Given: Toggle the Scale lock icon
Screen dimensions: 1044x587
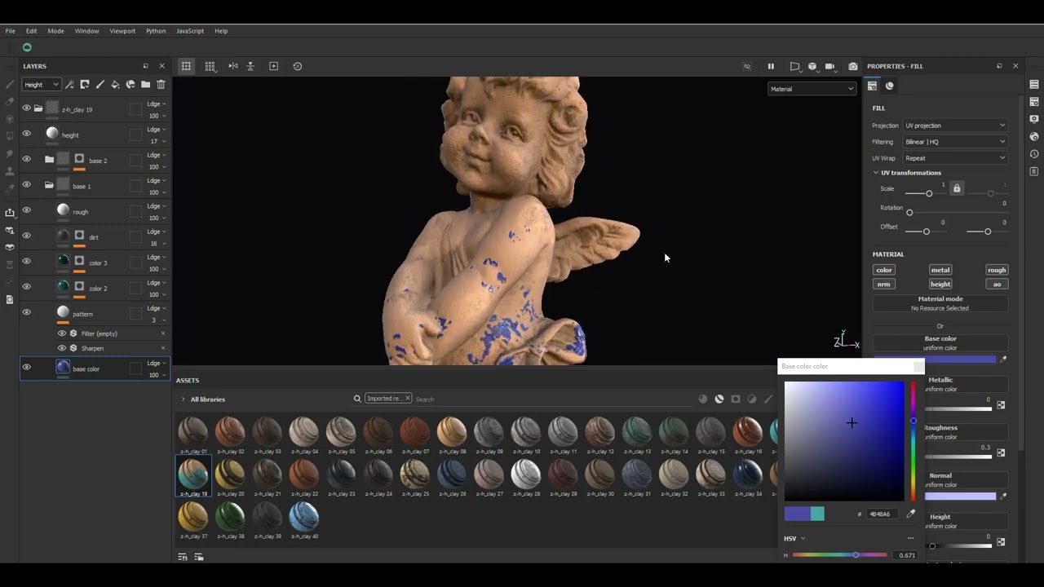Looking at the screenshot, I should point(957,188).
